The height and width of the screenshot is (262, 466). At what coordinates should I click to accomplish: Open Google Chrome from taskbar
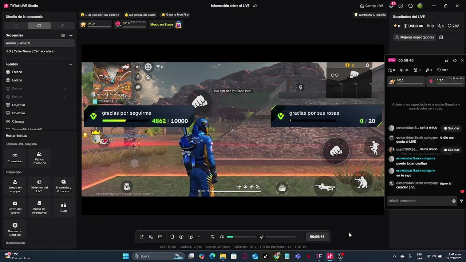click(277, 256)
